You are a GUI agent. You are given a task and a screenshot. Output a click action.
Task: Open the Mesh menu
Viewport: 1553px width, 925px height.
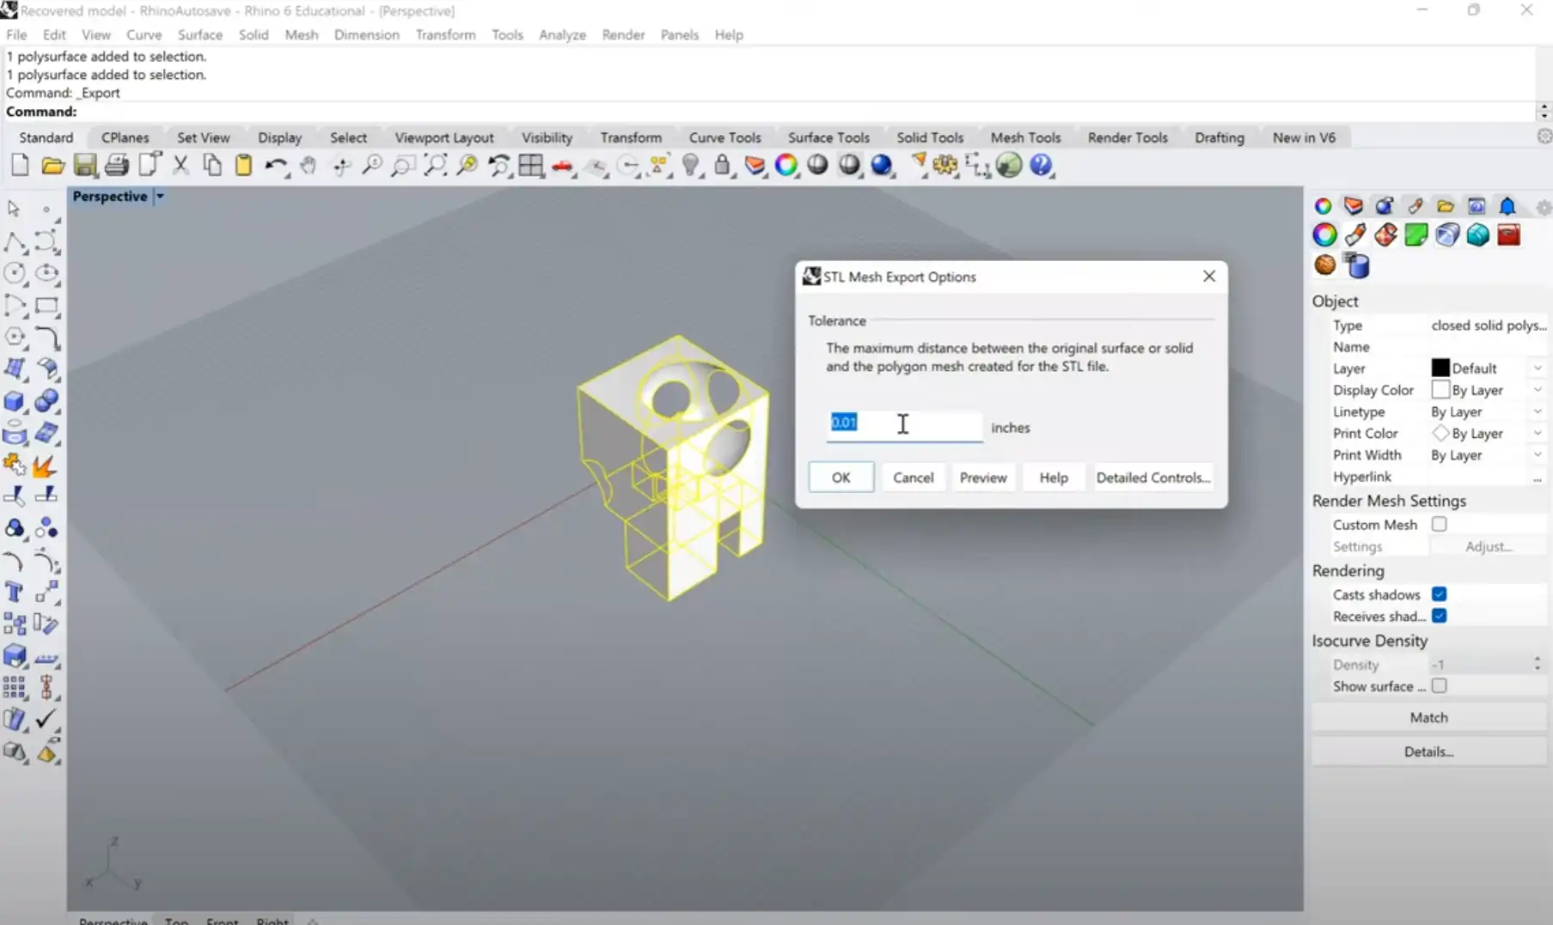click(301, 34)
